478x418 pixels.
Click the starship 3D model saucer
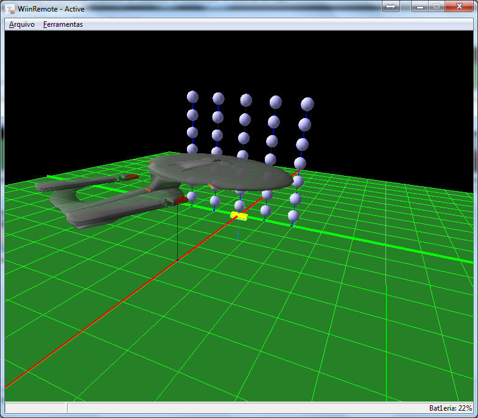tap(221, 171)
